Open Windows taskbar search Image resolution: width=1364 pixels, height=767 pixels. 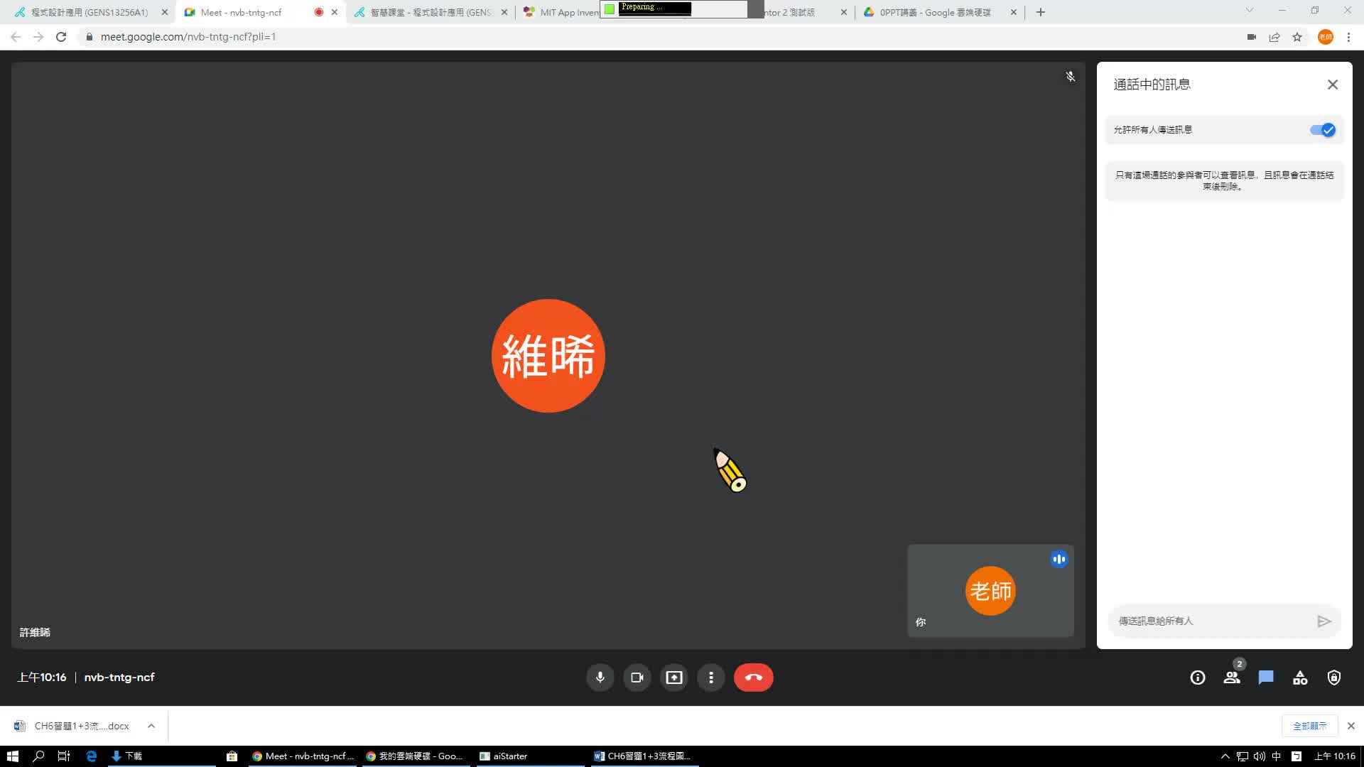pyautogui.click(x=38, y=756)
